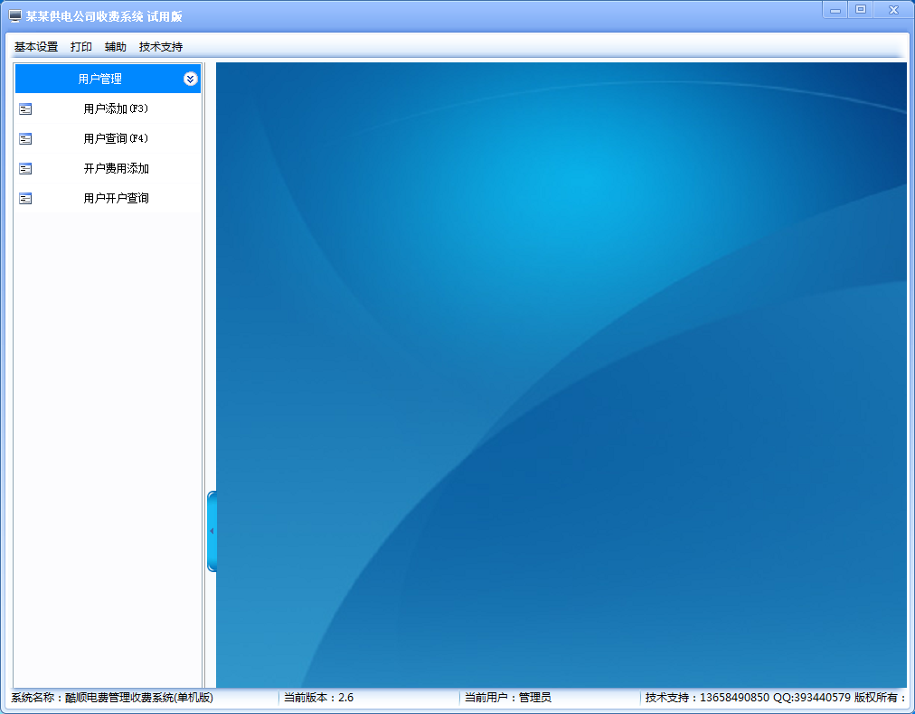Hide sidebar using blue splitter handle
Image resolution: width=915 pixels, height=714 pixels.
click(x=212, y=531)
